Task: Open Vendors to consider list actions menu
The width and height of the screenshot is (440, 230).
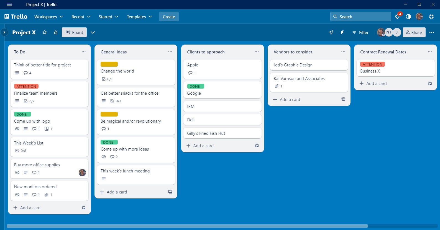Action: point(343,52)
